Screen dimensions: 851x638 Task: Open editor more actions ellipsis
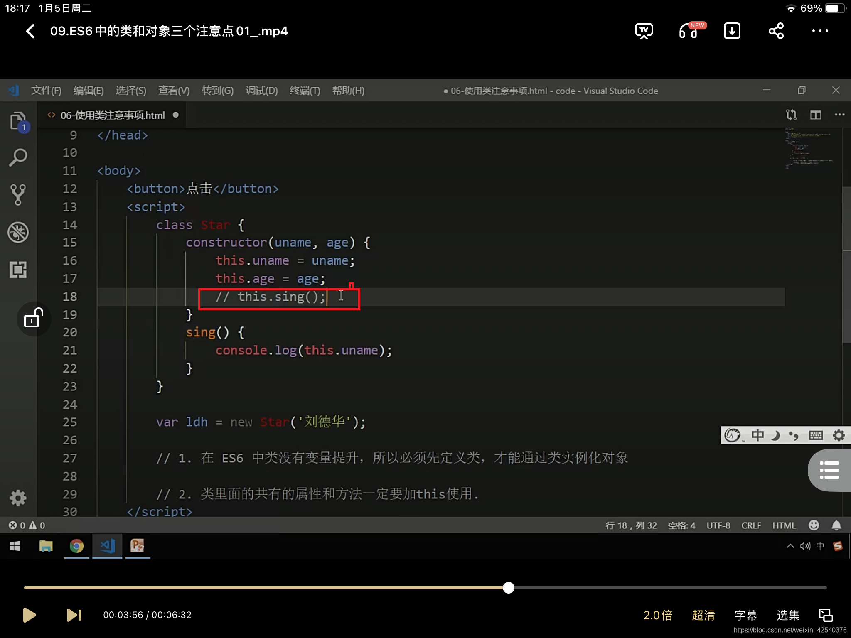[840, 115]
